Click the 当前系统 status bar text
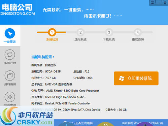 tap(142, 123)
